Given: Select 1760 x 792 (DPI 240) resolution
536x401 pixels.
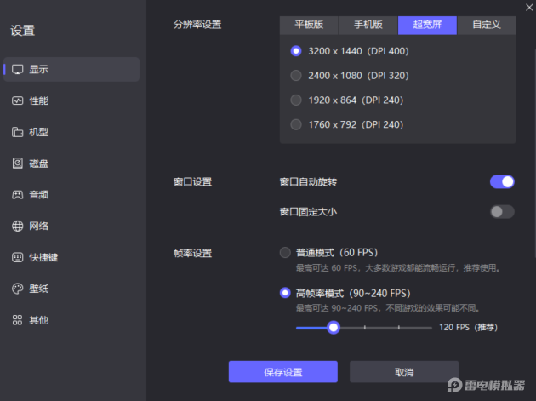Looking at the screenshot, I should (296, 124).
